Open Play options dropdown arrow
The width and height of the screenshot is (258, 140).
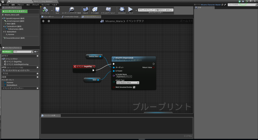136,10
